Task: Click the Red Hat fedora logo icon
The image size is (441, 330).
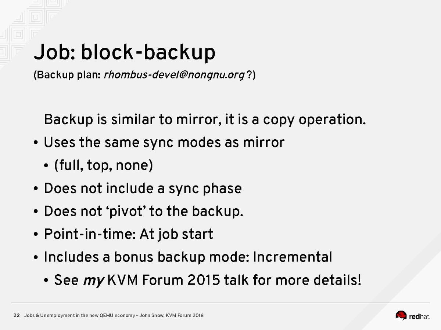Action: click(x=401, y=315)
